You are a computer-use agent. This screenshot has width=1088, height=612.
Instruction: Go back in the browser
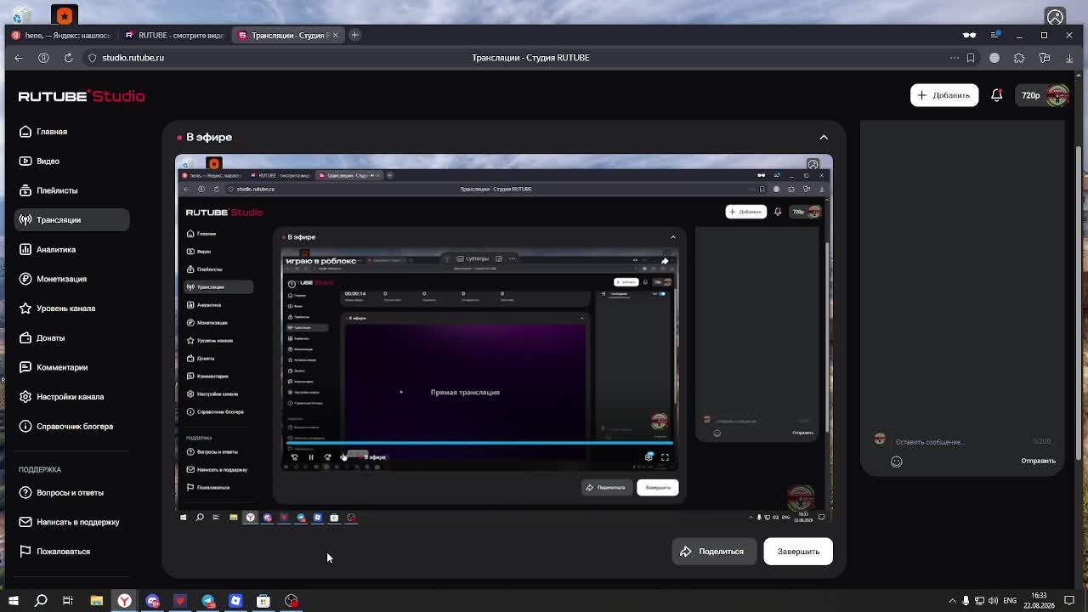(x=19, y=58)
